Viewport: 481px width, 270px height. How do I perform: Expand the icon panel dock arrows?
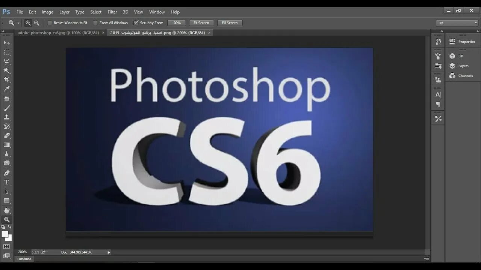point(442,31)
